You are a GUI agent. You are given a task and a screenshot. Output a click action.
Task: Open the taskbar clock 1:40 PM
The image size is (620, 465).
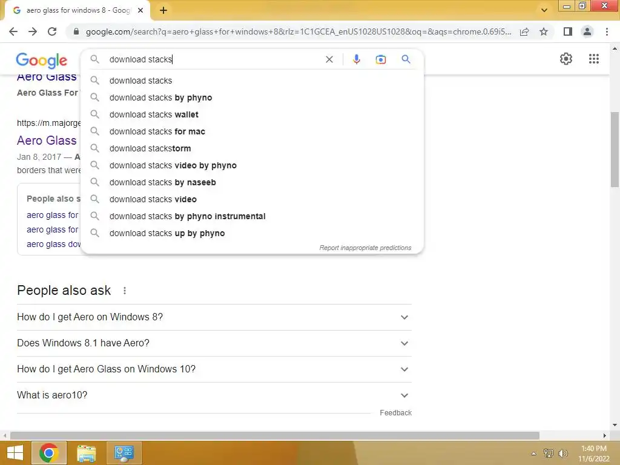coord(593,453)
